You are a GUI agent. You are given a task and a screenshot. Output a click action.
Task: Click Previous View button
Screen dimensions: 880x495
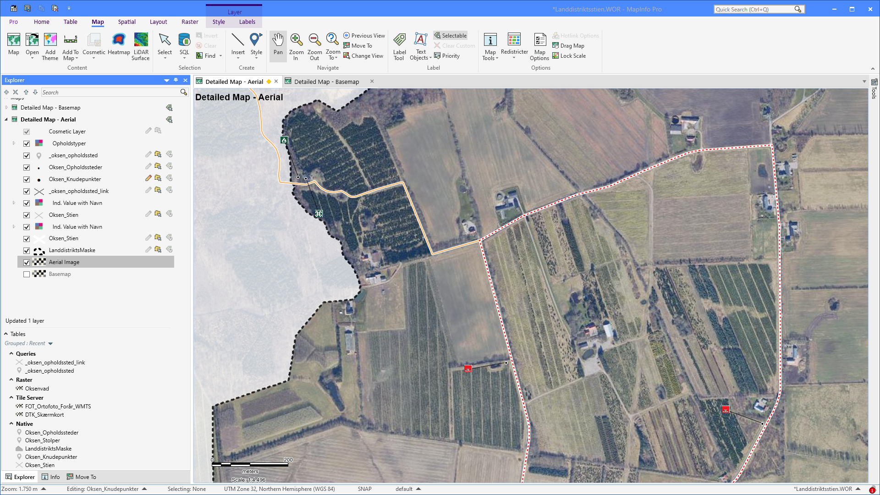pos(364,35)
